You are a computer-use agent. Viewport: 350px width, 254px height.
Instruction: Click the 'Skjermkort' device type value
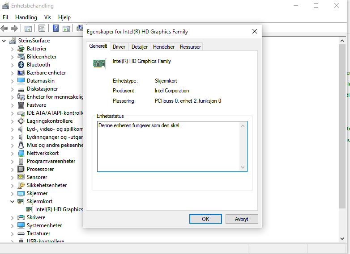[166, 81]
